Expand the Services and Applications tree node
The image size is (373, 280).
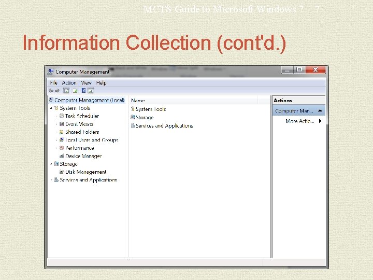pyautogui.click(x=51, y=180)
